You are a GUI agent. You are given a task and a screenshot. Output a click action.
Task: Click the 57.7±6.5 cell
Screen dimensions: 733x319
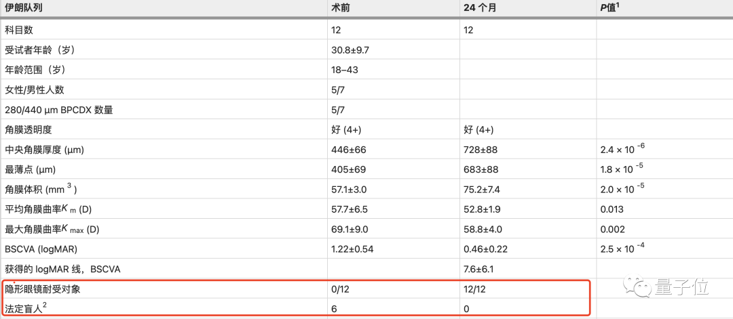point(350,209)
